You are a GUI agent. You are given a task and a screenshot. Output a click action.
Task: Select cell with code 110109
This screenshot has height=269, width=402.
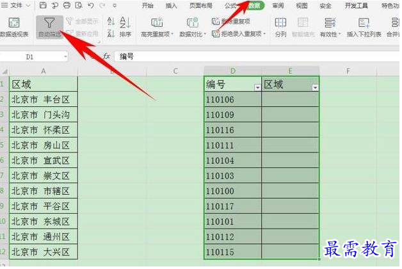pos(233,115)
